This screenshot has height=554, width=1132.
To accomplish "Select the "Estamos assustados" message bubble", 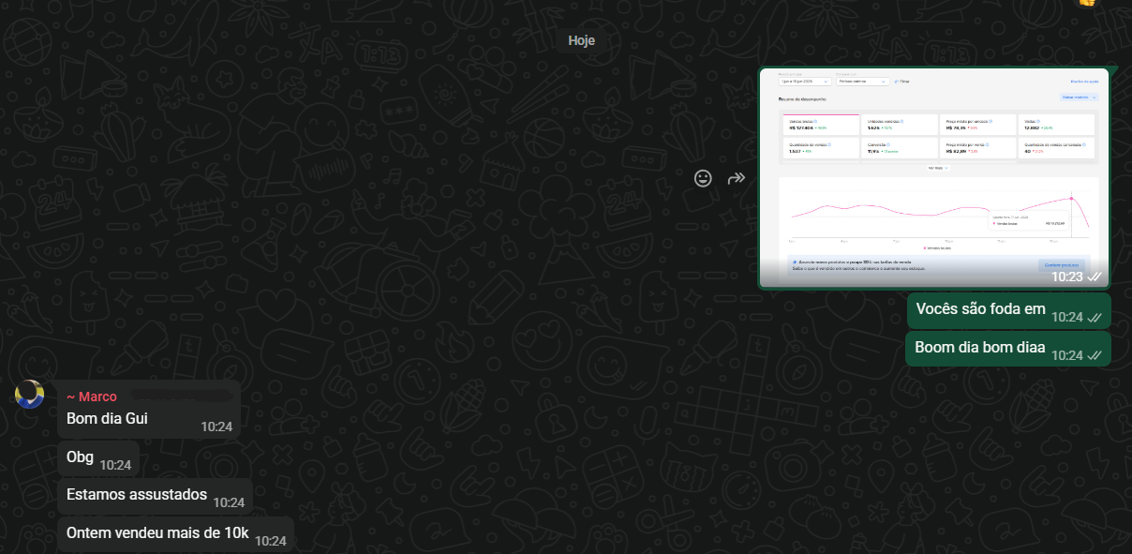I will click(156, 496).
